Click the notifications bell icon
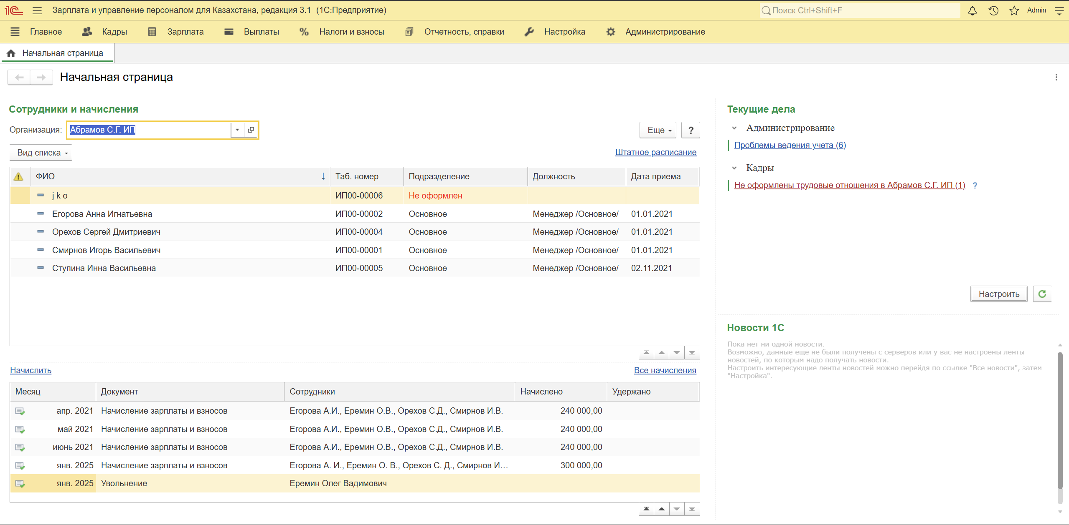 coord(973,10)
